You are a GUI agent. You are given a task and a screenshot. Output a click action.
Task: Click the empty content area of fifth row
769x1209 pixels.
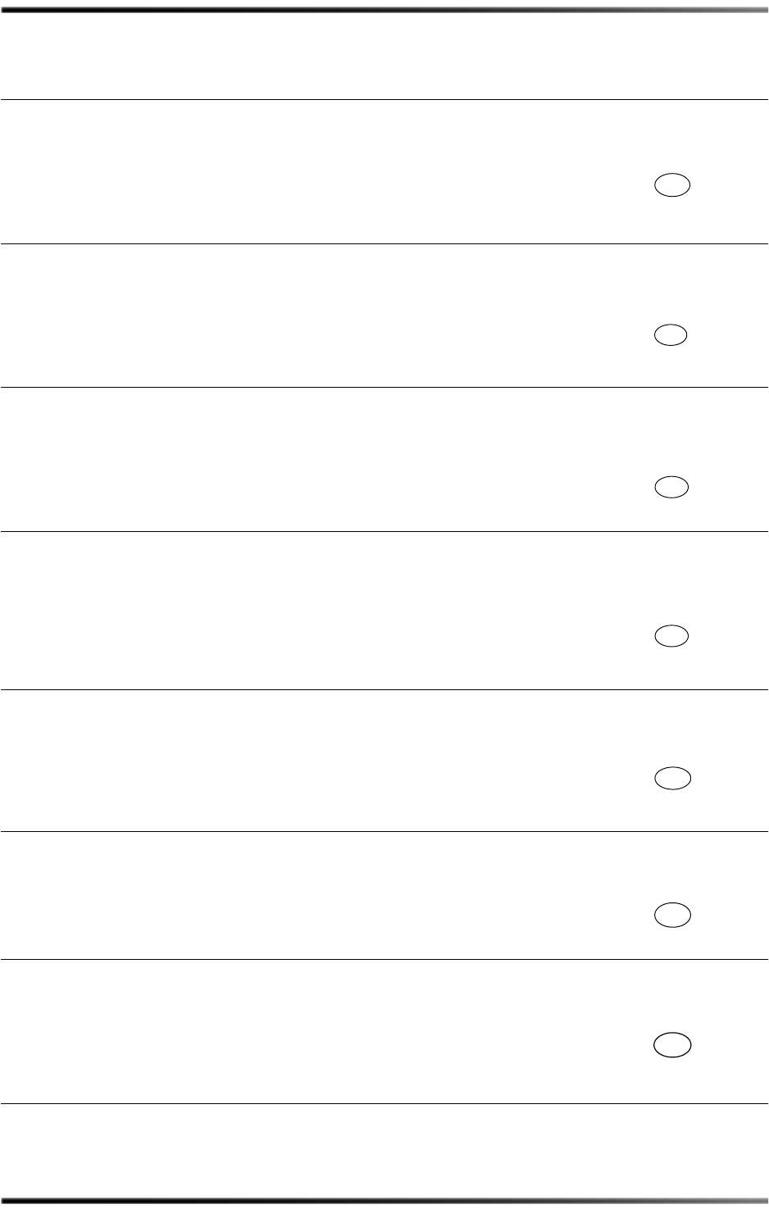click(320, 761)
